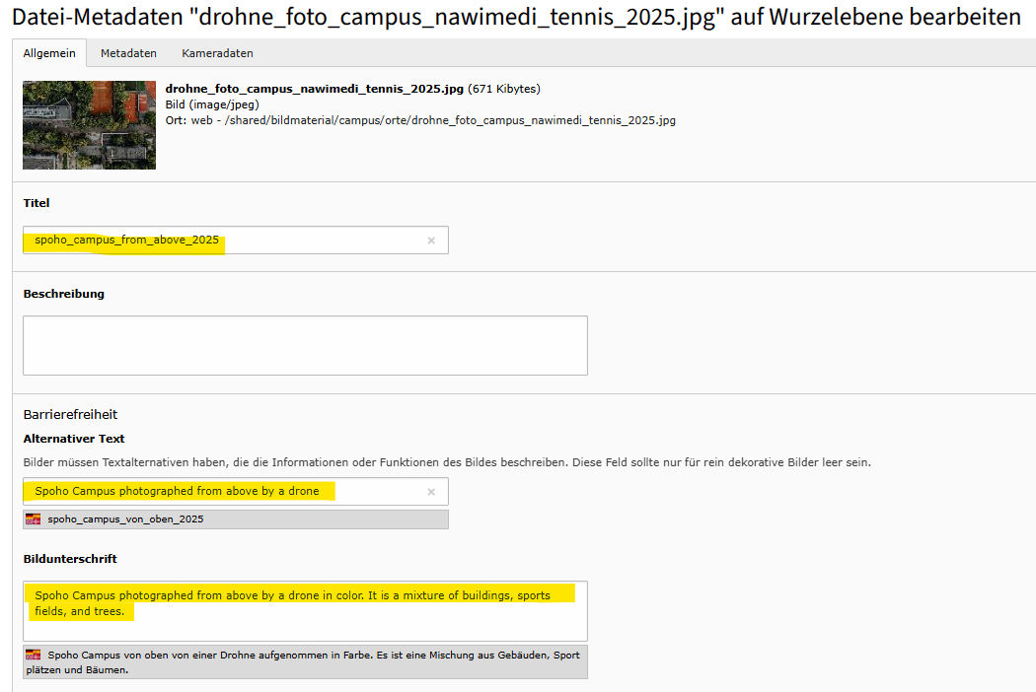The width and height of the screenshot is (1036, 692).
Task: Clear the Titel field with its X icon
Action: [431, 241]
